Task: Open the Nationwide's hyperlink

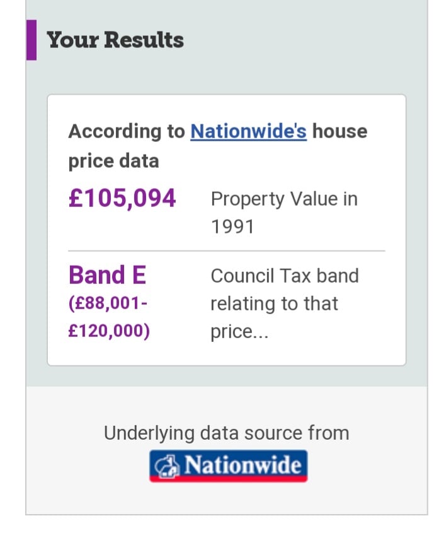Action: [248, 131]
